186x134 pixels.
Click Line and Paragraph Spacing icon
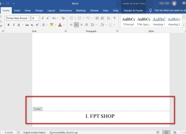click(92, 25)
